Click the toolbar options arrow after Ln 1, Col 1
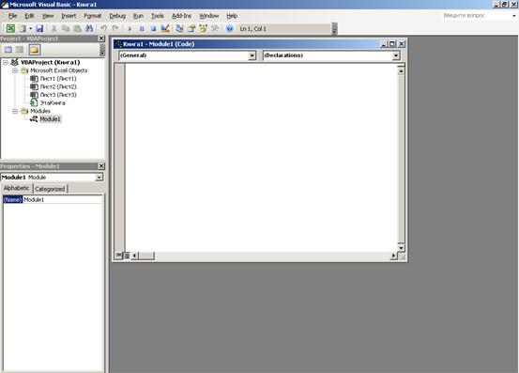Image resolution: width=519 pixels, height=373 pixels. coord(335,29)
